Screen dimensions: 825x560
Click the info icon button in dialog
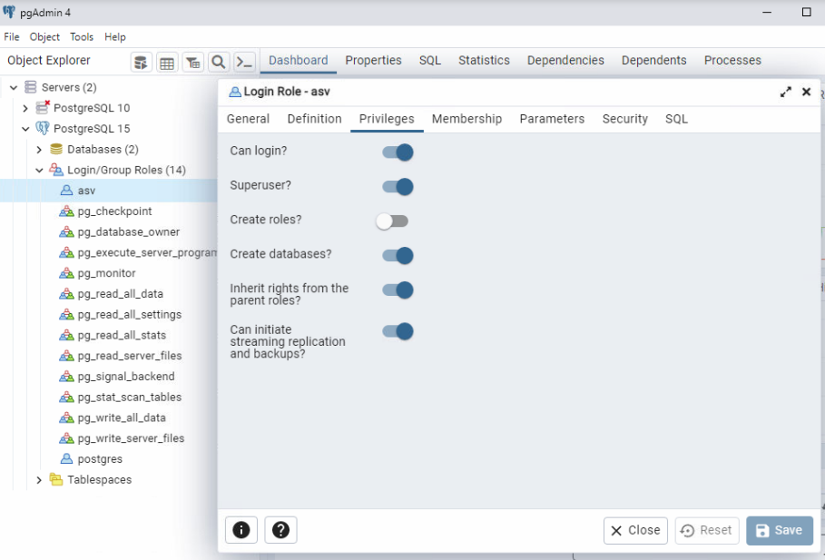point(241,530)
